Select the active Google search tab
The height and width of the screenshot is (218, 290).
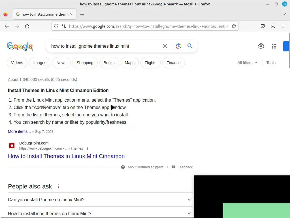[44, 14]
